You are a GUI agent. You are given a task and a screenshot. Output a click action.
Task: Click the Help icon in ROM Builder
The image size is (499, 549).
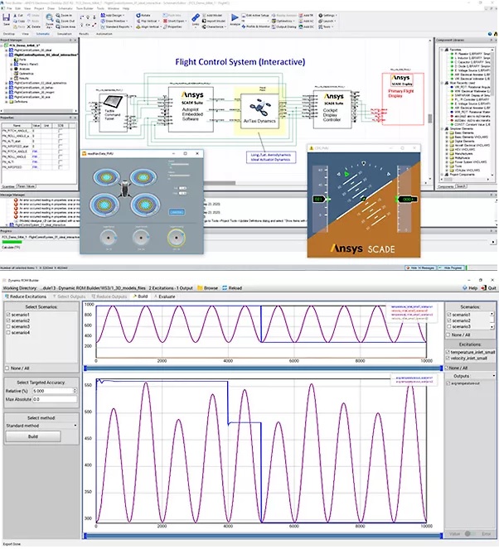tap(465, 288)
